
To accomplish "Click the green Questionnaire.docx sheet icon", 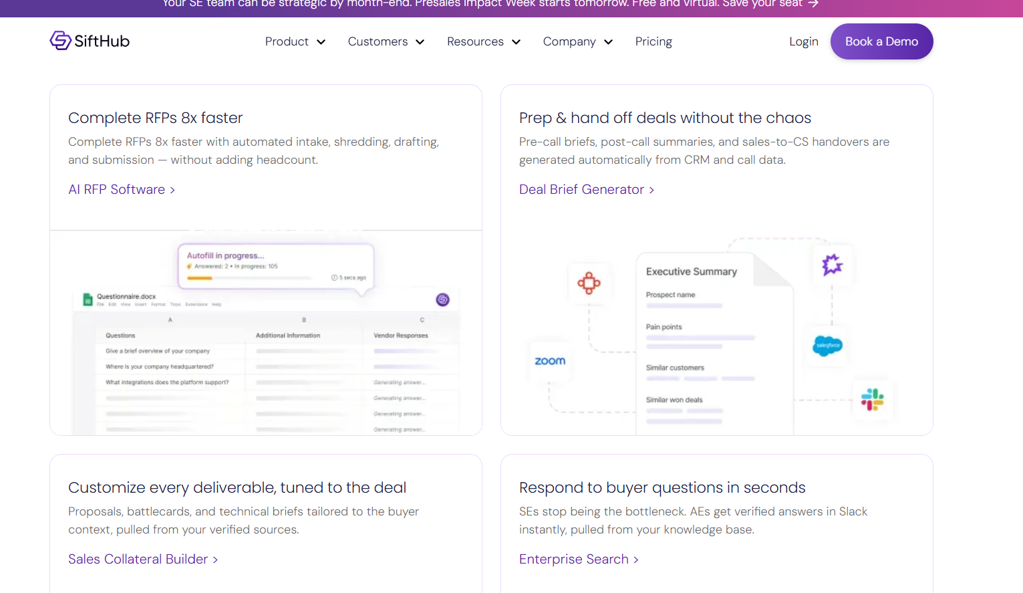I will point(88,300).
